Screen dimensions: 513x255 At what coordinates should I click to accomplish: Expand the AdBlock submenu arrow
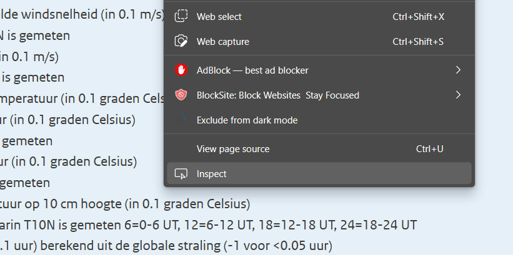[x=458, y=70]
